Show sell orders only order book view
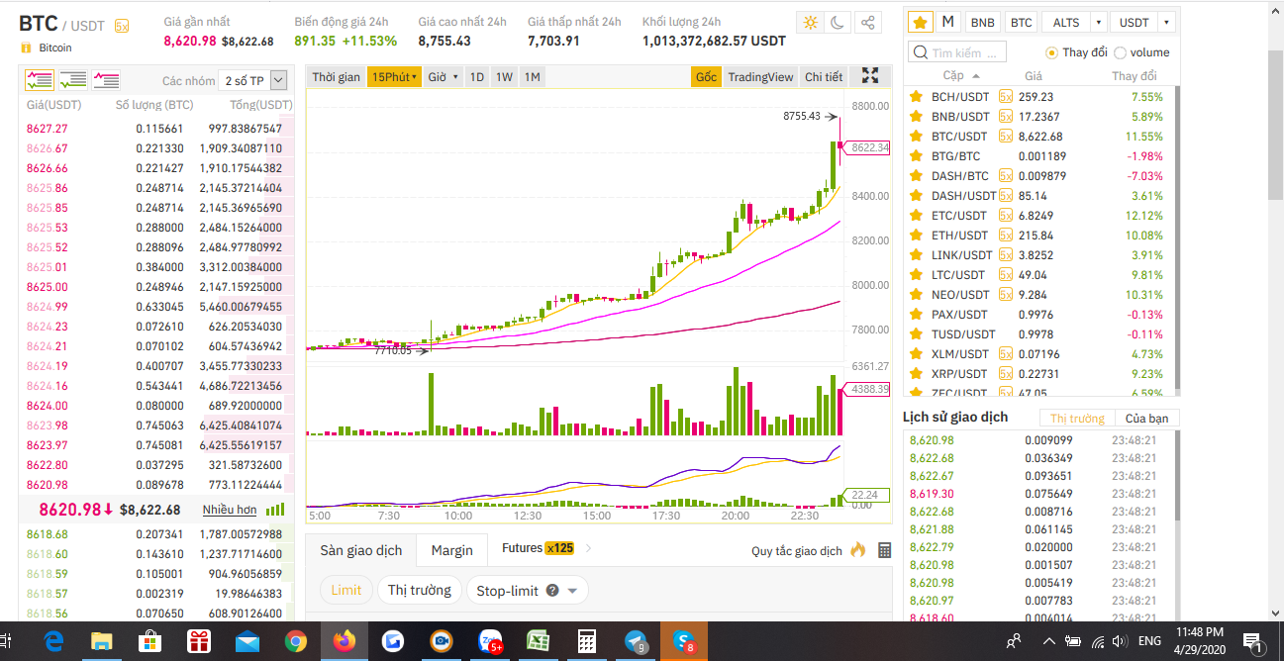The height and width of the screenshot is (661, 1284). coord(106,80)
